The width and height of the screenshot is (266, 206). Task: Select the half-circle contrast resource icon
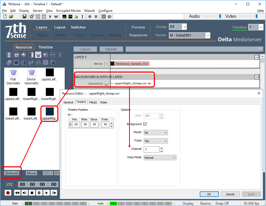click(23, 63)
